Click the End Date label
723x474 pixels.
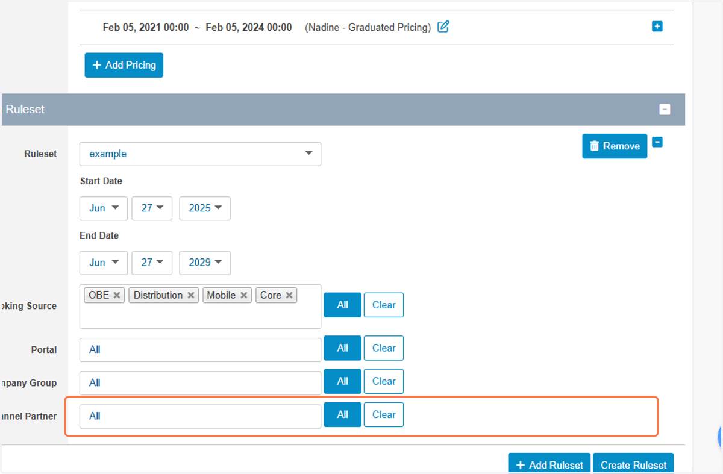99,235
